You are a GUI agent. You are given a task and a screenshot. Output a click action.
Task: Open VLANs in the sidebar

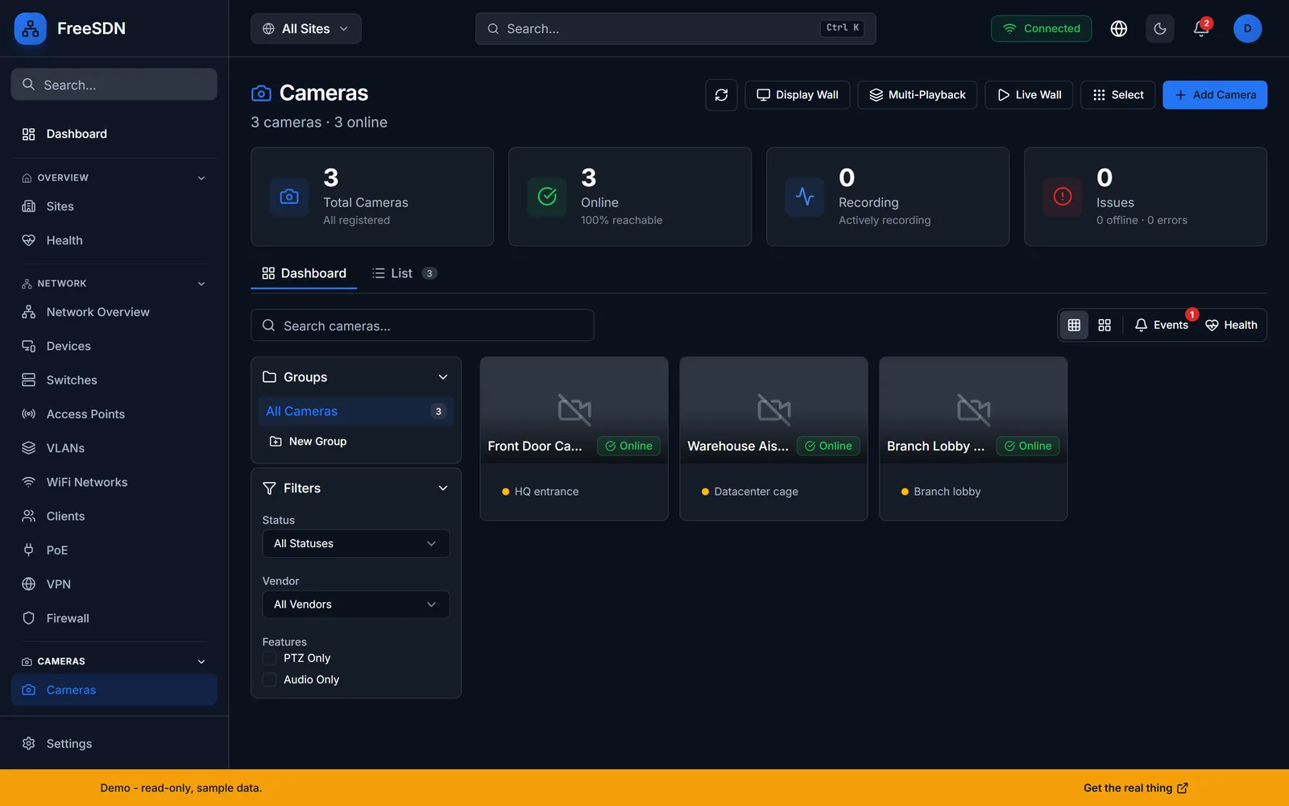tap(114, 448)
